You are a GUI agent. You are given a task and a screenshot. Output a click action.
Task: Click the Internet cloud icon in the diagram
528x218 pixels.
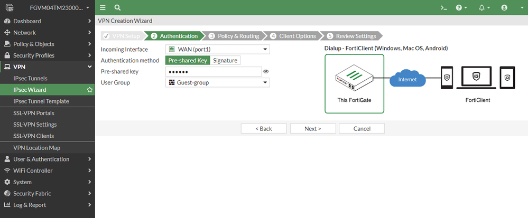(407, 79)
